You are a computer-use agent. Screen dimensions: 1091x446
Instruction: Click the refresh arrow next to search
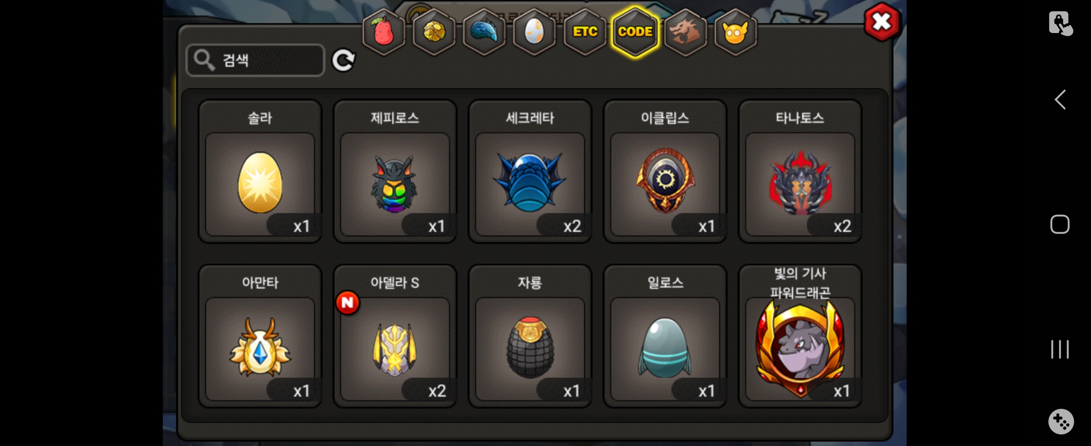coord(343,60)
